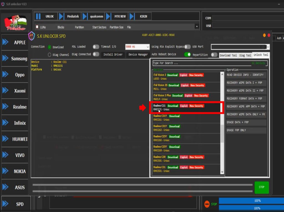This screenshot has height=212, width=284.
Task: Click the arrow icon beside Infinix
Action: pyautogui.click(x=6, y=123)
